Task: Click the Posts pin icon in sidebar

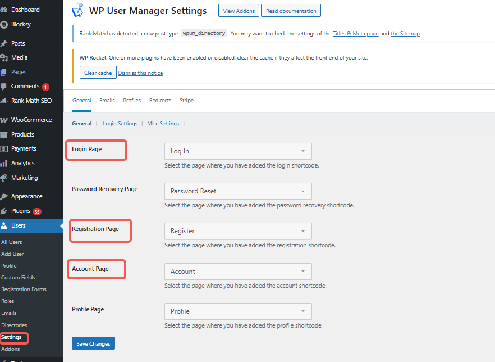Action: [x=4, y=43]
